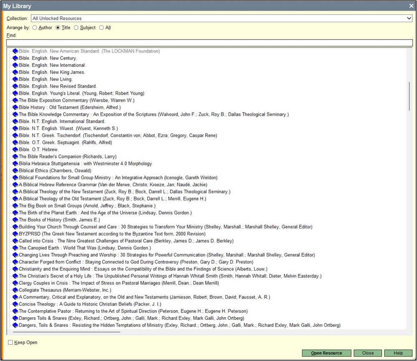Click book icon beside Bible. English. New King James

15,72
